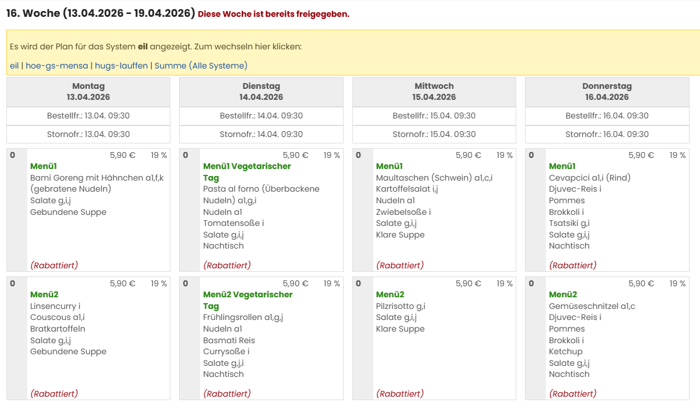
Task: Select Wednesday's Menü1 title above Maultaschen
Action: (390, 166)
